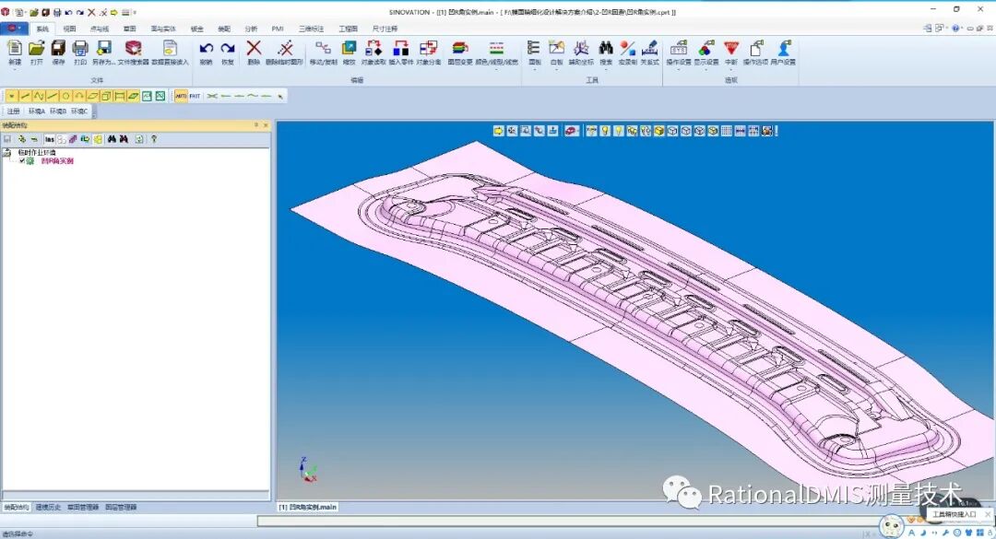Viewport: 996px width, 539px height.
Task: Click the 数据直接读入 data import icon
Action: (x=170, y=48)
